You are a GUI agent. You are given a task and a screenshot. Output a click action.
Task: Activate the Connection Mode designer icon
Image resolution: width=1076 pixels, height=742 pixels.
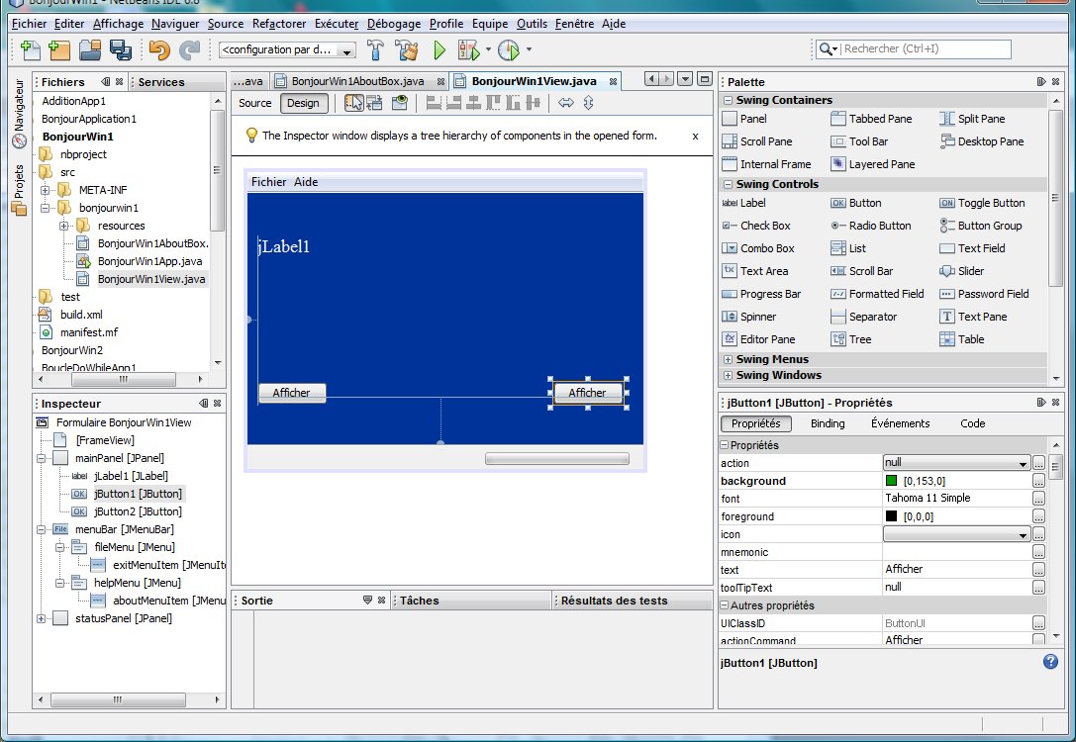pos(375,103)
